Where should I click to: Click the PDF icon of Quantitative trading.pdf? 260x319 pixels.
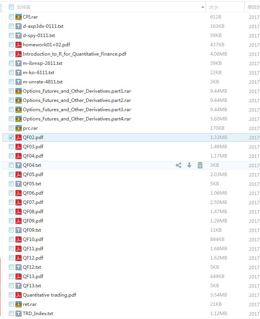tap(19, 295)
